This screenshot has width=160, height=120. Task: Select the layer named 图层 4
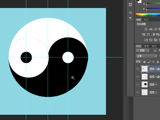point(153,84)
